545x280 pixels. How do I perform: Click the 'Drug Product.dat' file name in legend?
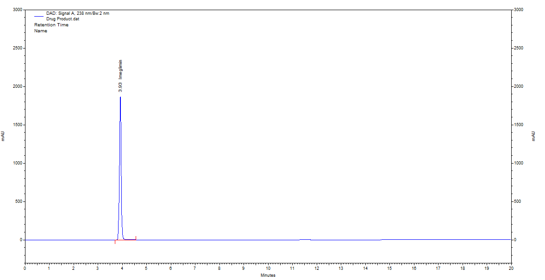(63, 19)
